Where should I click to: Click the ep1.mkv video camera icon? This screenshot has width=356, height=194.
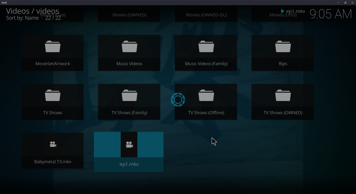tap(129, 145)
